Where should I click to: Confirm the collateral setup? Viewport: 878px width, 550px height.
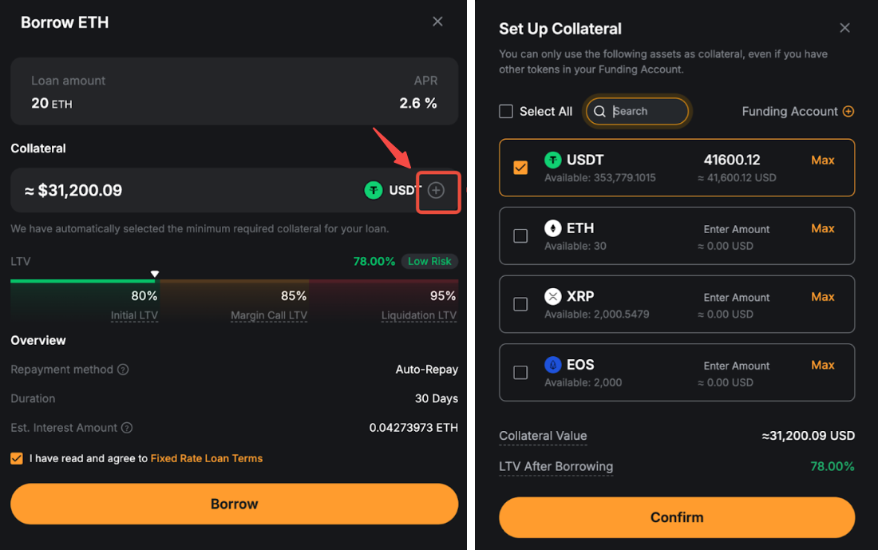[x=676, y=517]
